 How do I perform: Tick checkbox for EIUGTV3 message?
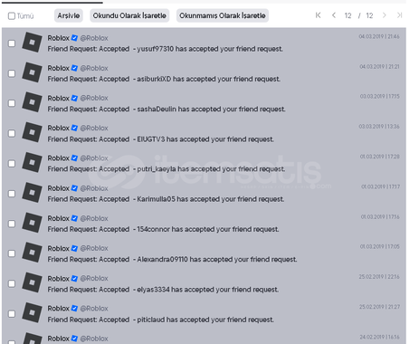[x=12, y=133]
